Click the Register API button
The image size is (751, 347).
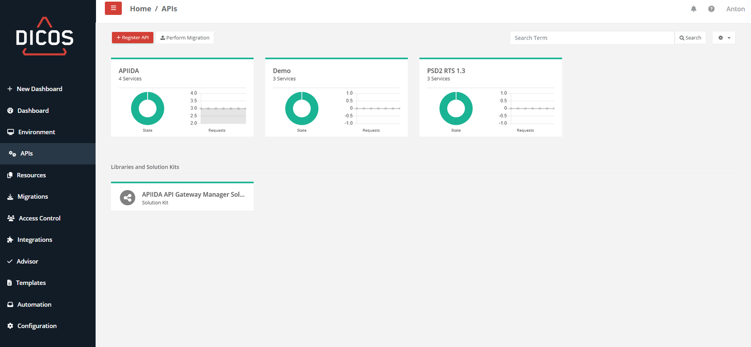point(132,38)
